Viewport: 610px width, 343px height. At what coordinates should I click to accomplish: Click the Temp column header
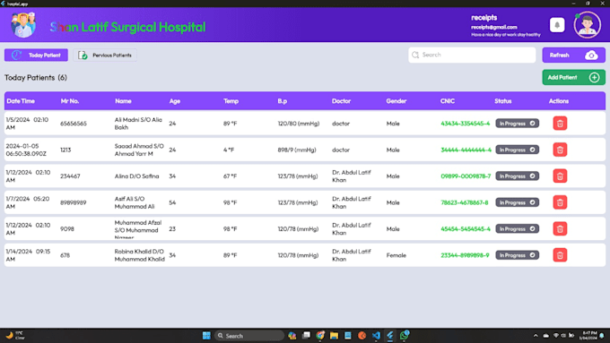tap(231, 101)
